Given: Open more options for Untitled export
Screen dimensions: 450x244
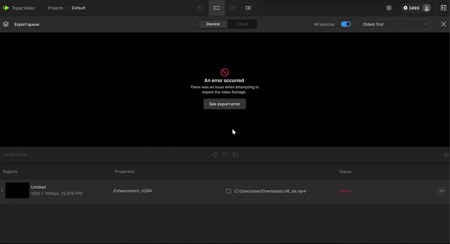Looking at the screenshot, I should pos(442,191).
